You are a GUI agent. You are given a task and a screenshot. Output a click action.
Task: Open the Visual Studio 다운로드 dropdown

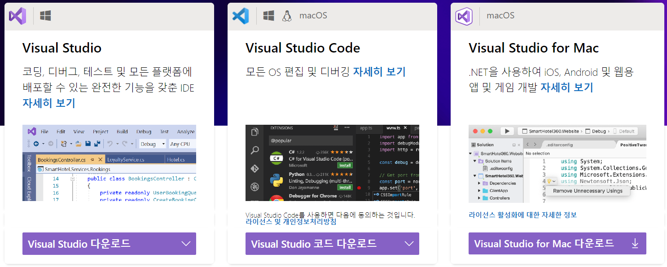109,244
